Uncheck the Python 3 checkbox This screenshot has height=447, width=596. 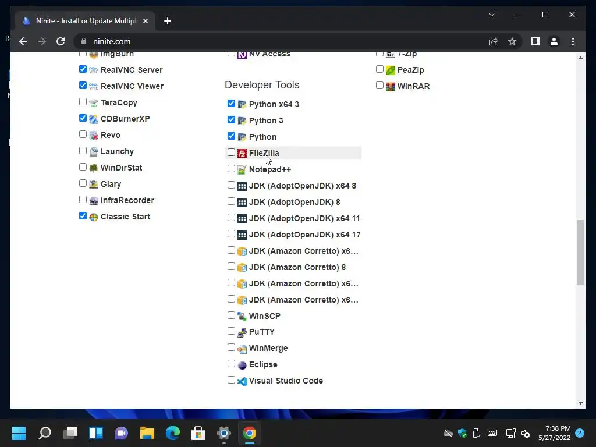(x=231, y=120)
